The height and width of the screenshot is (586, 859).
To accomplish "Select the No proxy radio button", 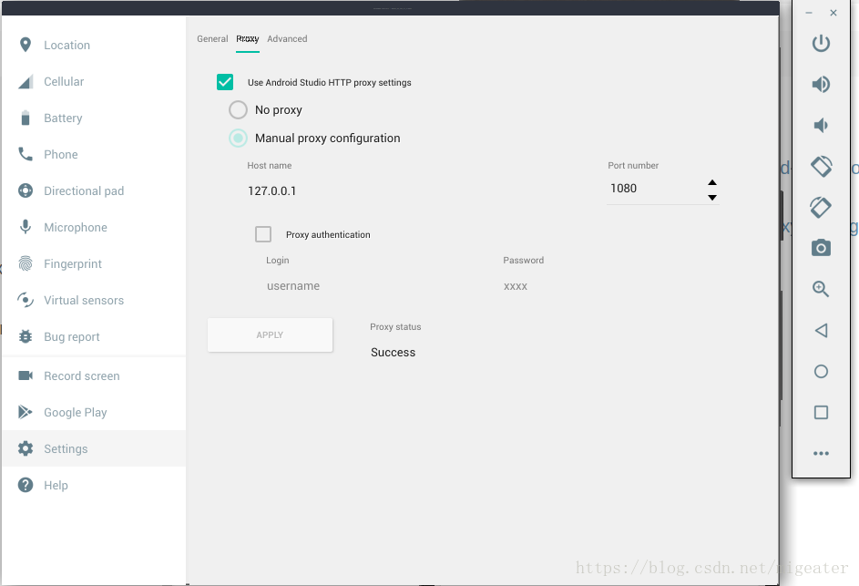I will coord(238,109).
